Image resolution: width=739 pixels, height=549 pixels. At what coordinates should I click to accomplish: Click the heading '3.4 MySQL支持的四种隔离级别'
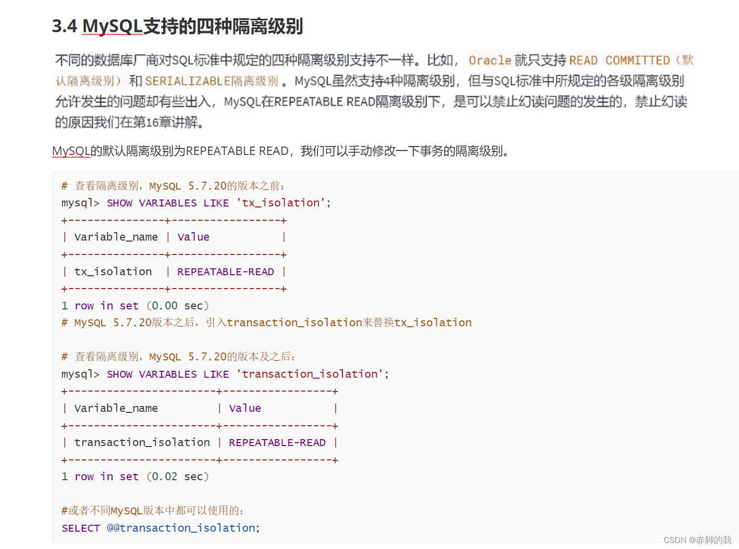tap(177, 26)
